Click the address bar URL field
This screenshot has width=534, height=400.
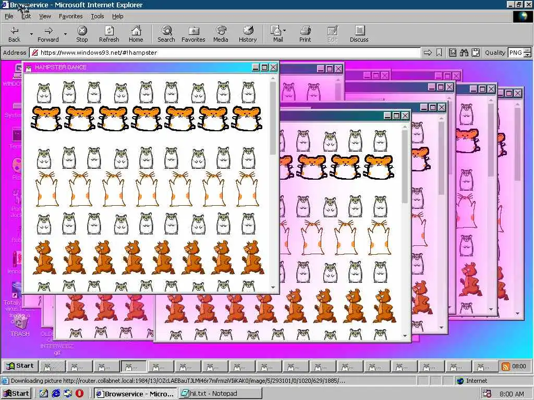pyautogui.click(x=225, y=53)
